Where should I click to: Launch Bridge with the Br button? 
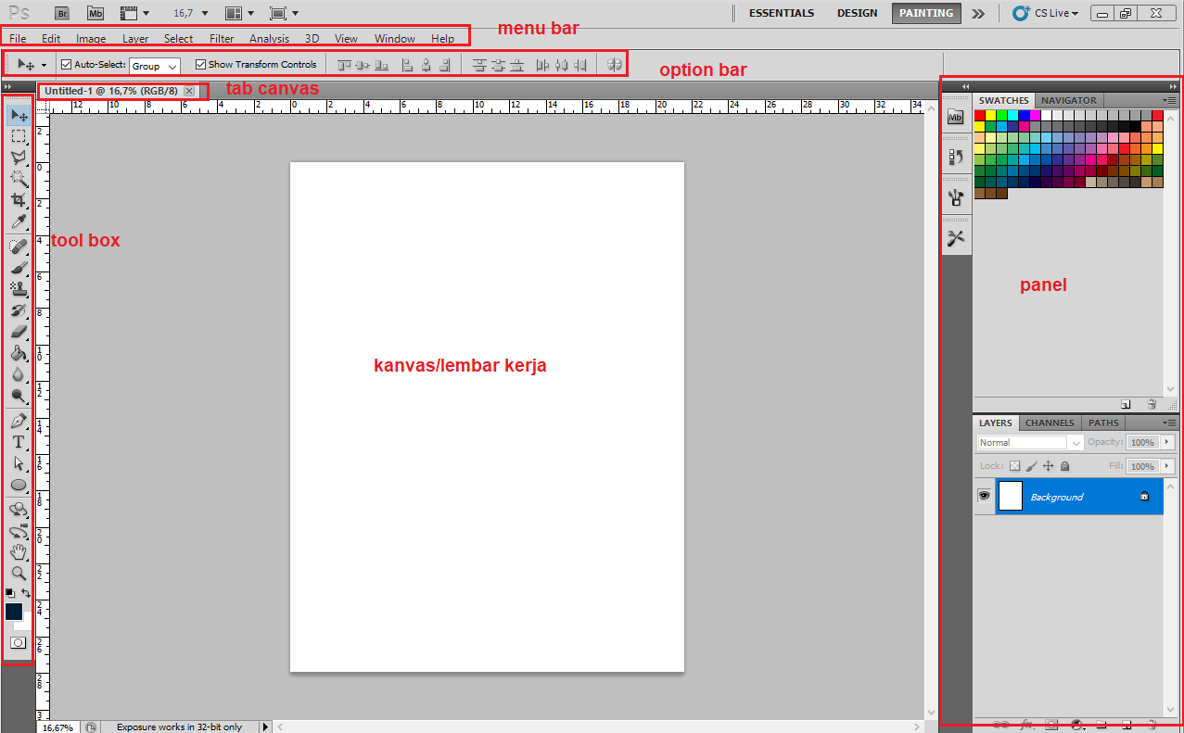[x=62, y=13]
